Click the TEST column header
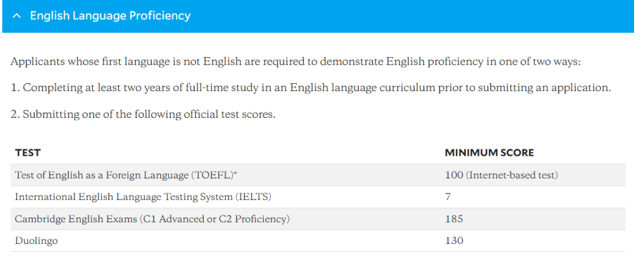 (28, 153)
